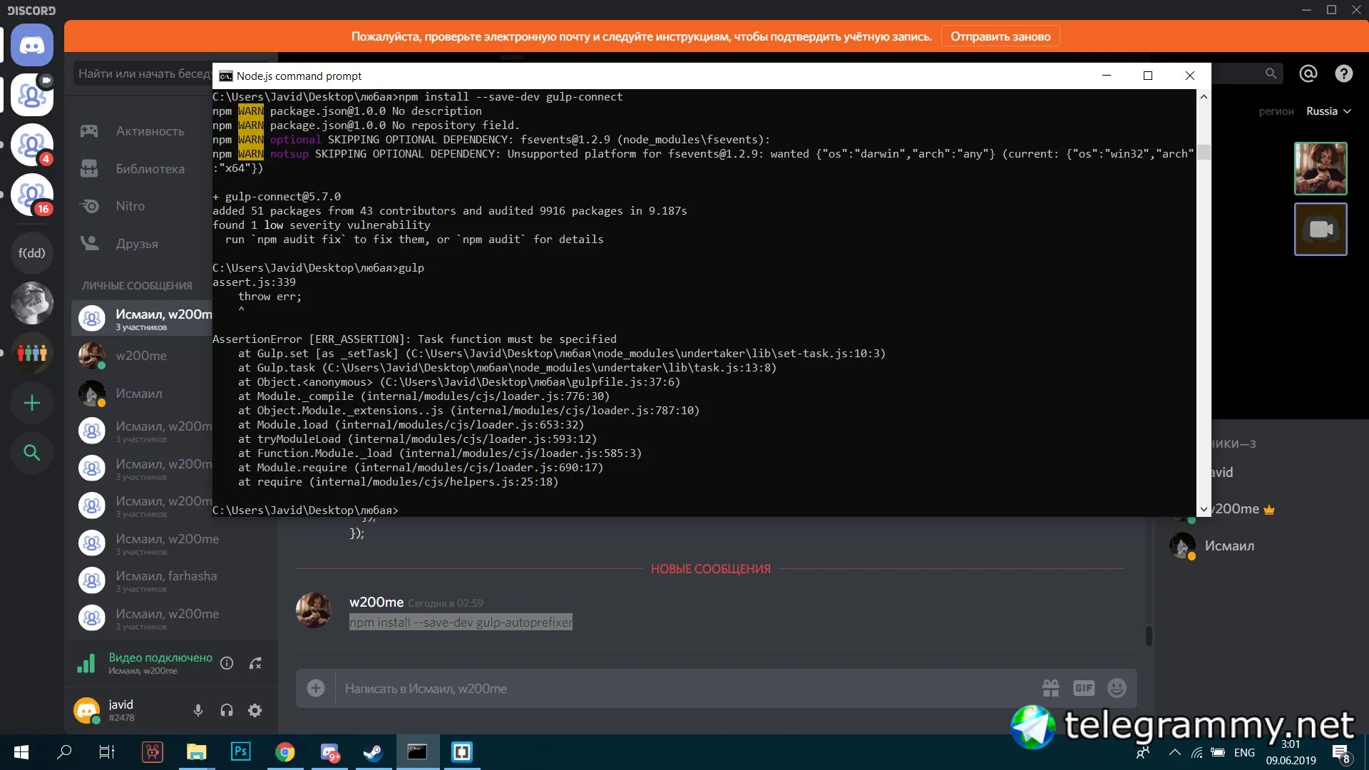Click the command prompt scrollbar down arrow

pyautogui.click(x=1204, y=509)
